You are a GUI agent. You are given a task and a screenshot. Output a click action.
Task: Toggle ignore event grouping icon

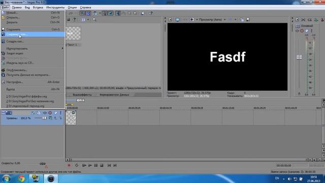pos(111,13)
